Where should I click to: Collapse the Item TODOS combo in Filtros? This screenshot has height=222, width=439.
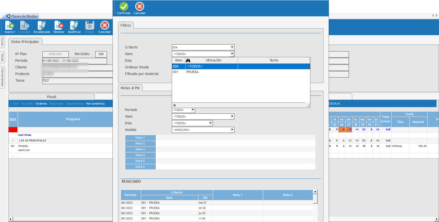point(232,54)
